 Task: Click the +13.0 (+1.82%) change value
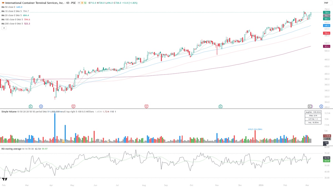click(130, 3)
